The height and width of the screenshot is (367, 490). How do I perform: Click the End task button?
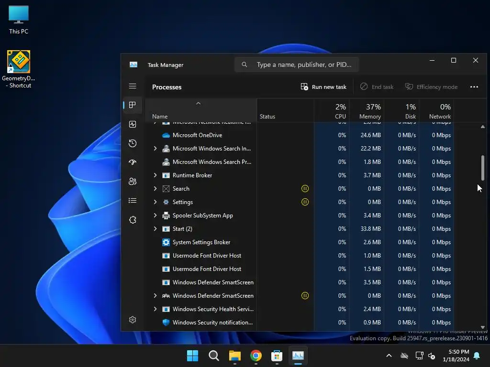pos(377,87)
